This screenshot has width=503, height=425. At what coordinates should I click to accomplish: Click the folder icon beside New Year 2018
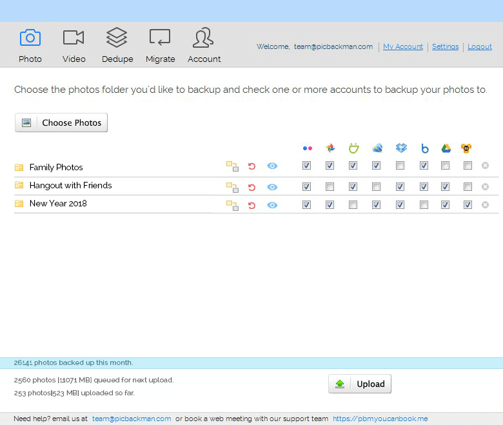point(19,203)
